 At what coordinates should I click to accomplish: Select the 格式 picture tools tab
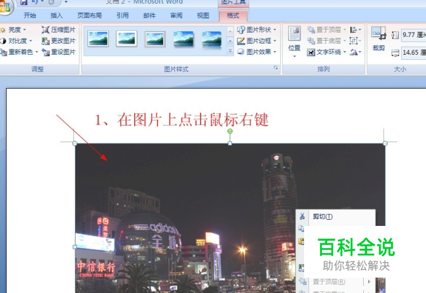pos(233,15)
